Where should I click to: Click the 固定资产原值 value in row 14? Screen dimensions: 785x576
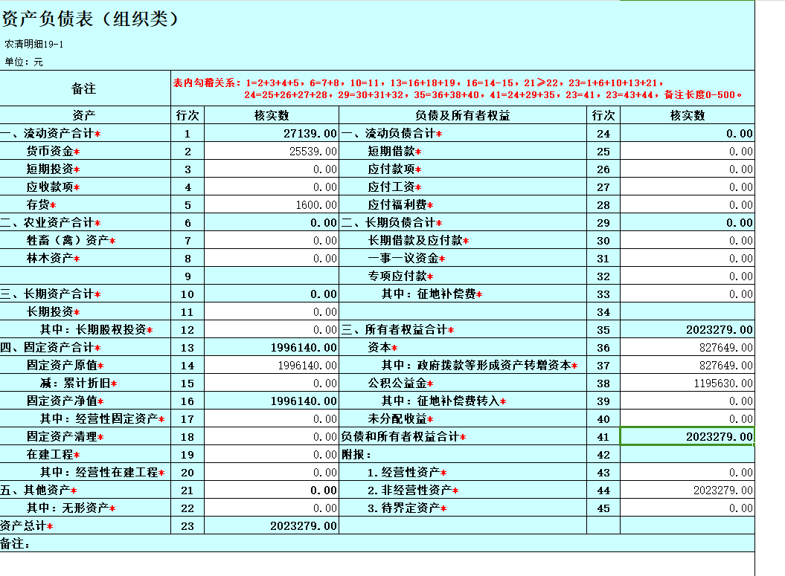[272, 366]
